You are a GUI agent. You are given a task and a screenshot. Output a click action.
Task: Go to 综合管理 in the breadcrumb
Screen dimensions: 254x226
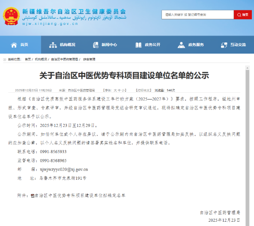click(89, 59)
